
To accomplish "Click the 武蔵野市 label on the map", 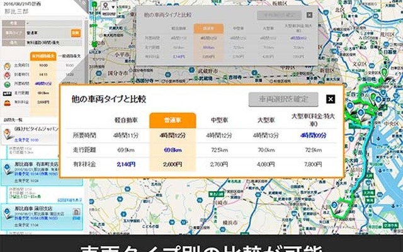I will (208, 71).
